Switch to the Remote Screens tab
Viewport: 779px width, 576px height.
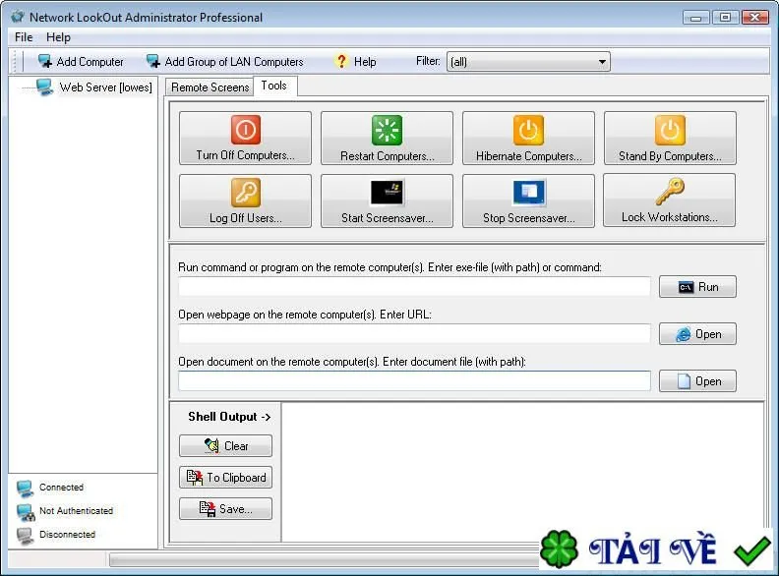[210, 87]
